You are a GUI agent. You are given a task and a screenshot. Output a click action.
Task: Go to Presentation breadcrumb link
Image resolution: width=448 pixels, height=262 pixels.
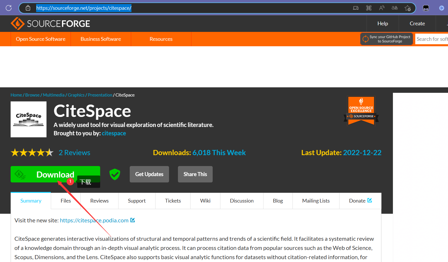click(100, 95)
